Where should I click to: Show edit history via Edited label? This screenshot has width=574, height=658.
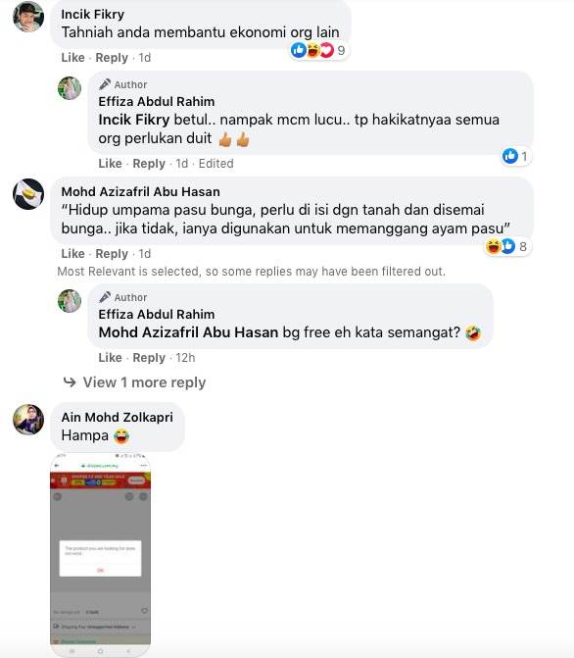click(215, 163)
